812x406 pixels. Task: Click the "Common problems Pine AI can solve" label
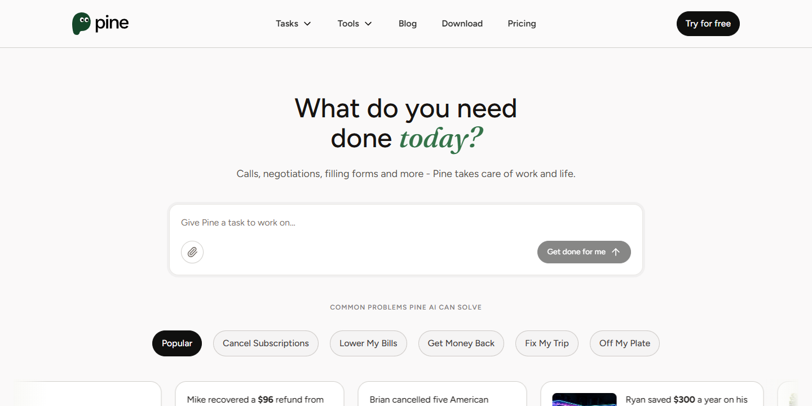click(406, 307)
